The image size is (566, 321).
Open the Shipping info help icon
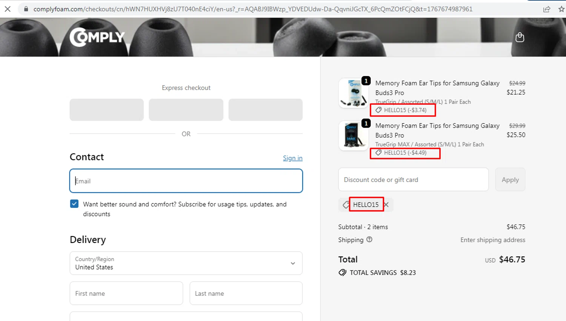tap(369, 239)
